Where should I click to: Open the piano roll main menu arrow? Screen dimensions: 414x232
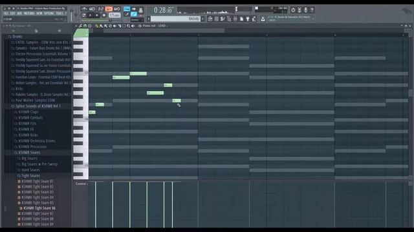[x=76, y=26]
